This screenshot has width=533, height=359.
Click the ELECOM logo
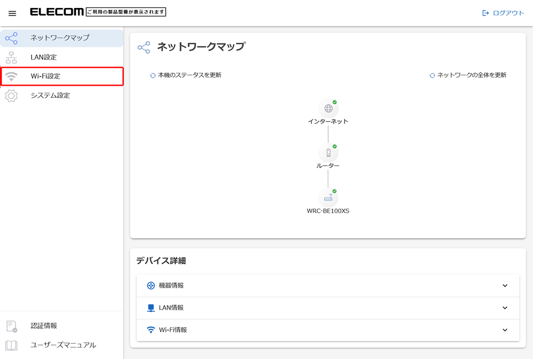56,12
